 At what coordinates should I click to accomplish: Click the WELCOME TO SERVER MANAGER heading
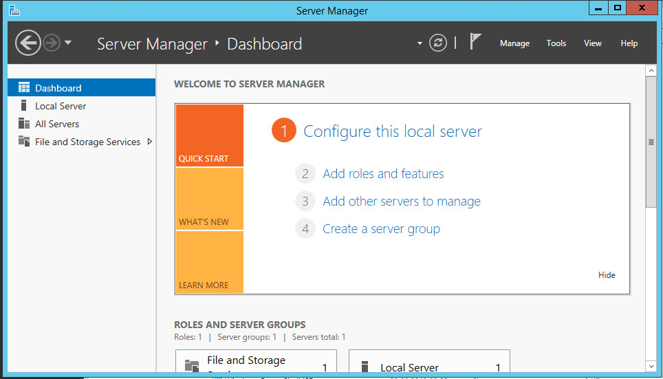tap(250, 84)
